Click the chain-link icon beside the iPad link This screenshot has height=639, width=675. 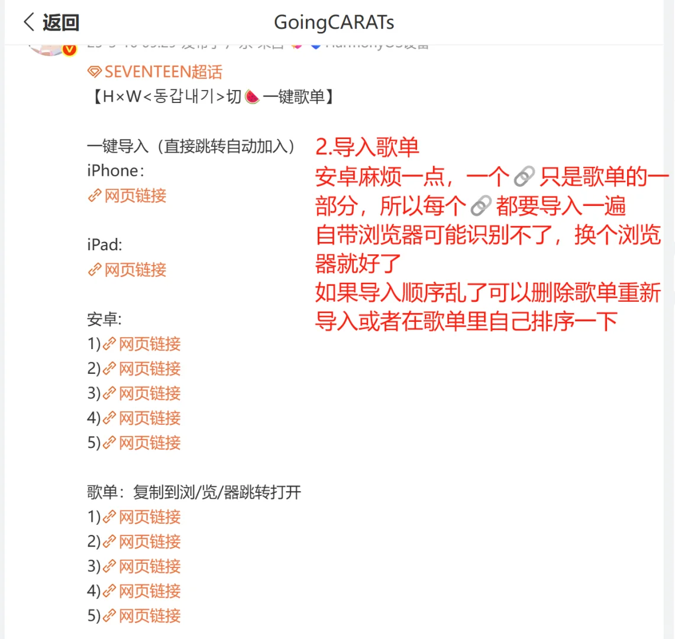point(93,270)
